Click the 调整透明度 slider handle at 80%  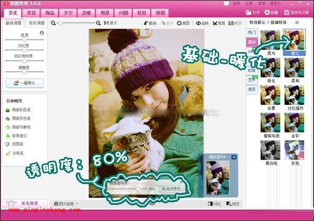pyautogui.click(x=138, y=189)
